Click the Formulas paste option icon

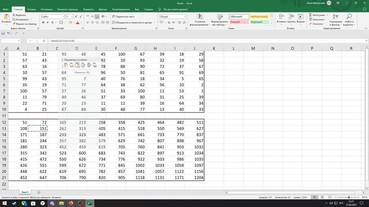[x=77, y=65]
